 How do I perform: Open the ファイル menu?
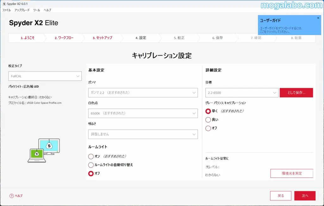pyautogui.click(x=6, y=10)
